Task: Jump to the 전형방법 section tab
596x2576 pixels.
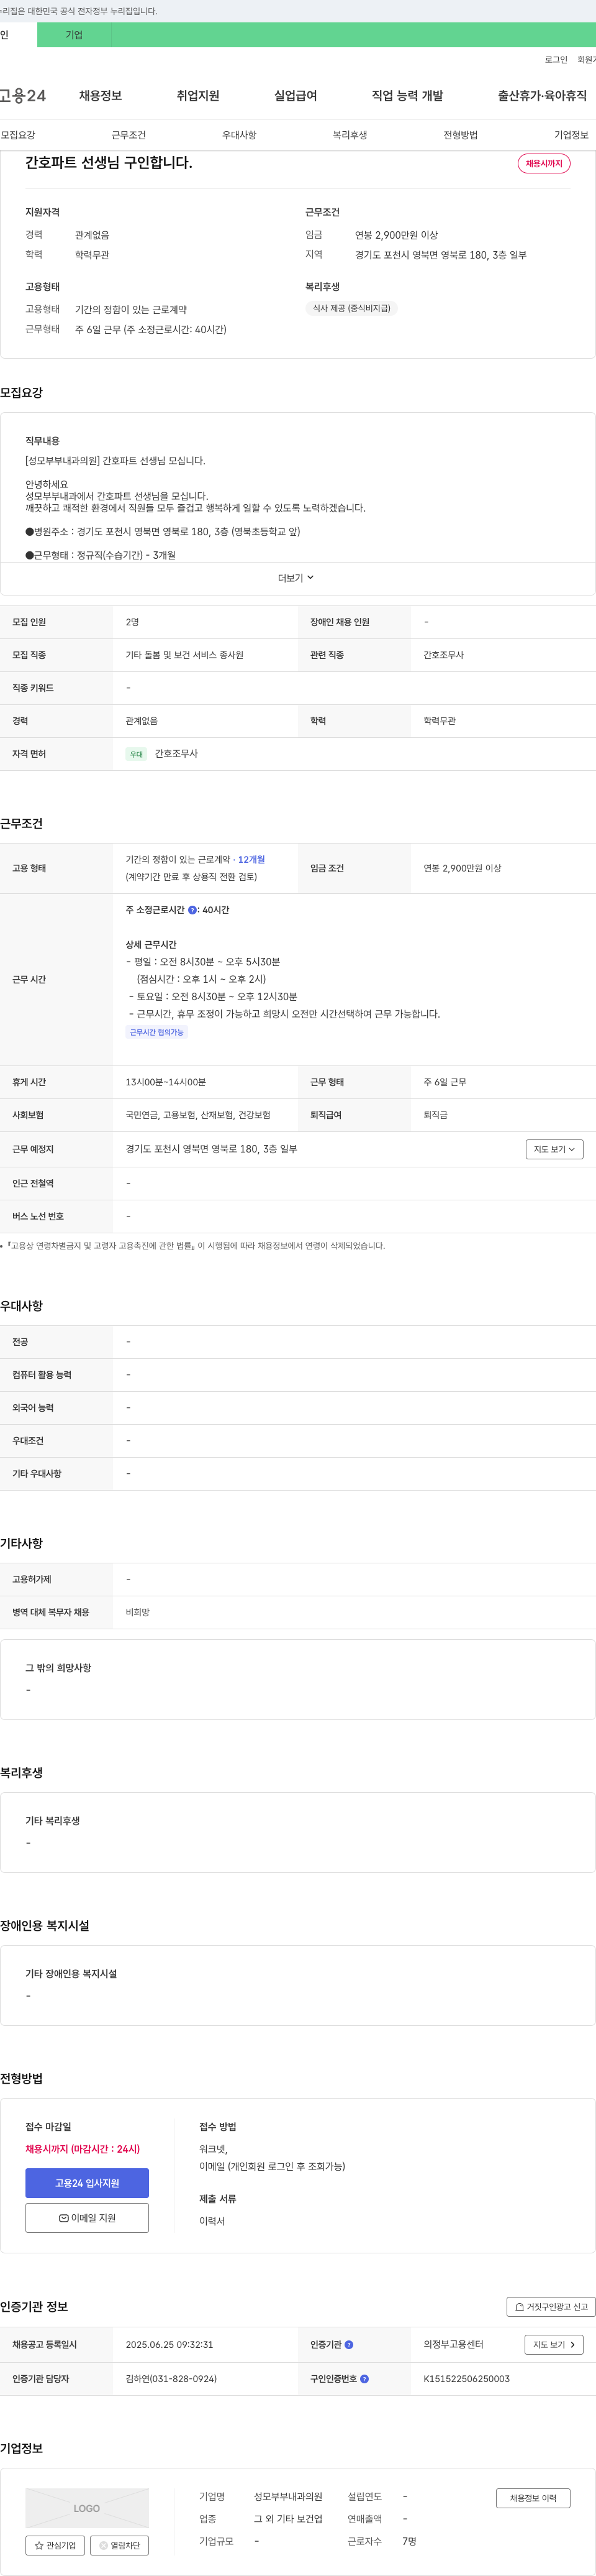Action: pyautogui.click(x=461, y=135)
